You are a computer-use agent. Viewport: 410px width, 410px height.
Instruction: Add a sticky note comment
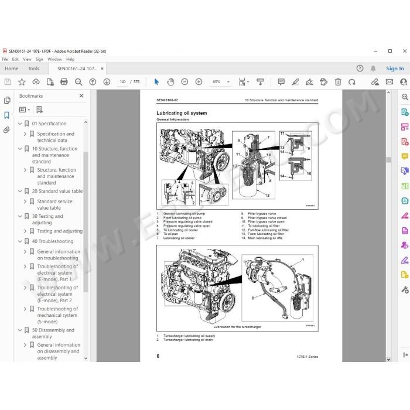(x=281, y=82)
